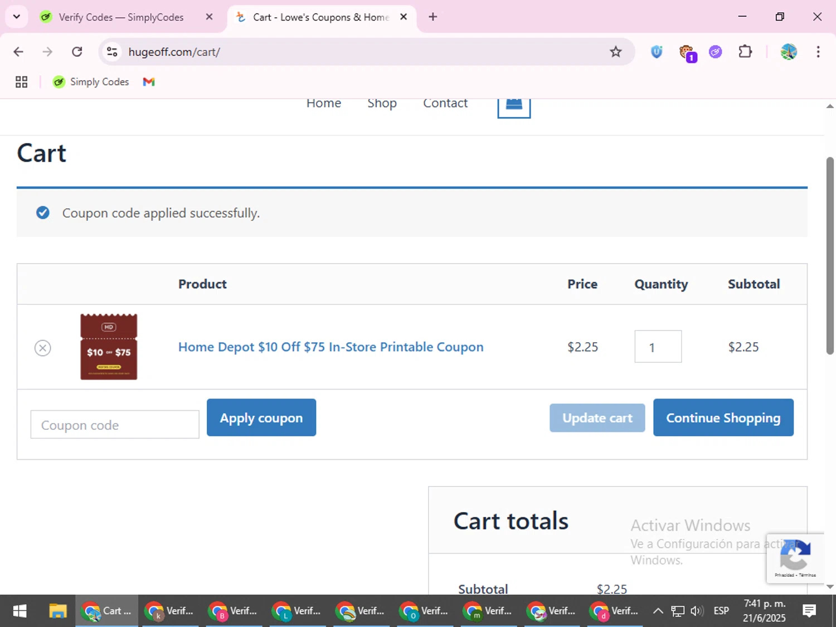Close the Cart - Lowe's Coupons tab
The width and height of the screenshot is (836, 627).
[404, 17]
